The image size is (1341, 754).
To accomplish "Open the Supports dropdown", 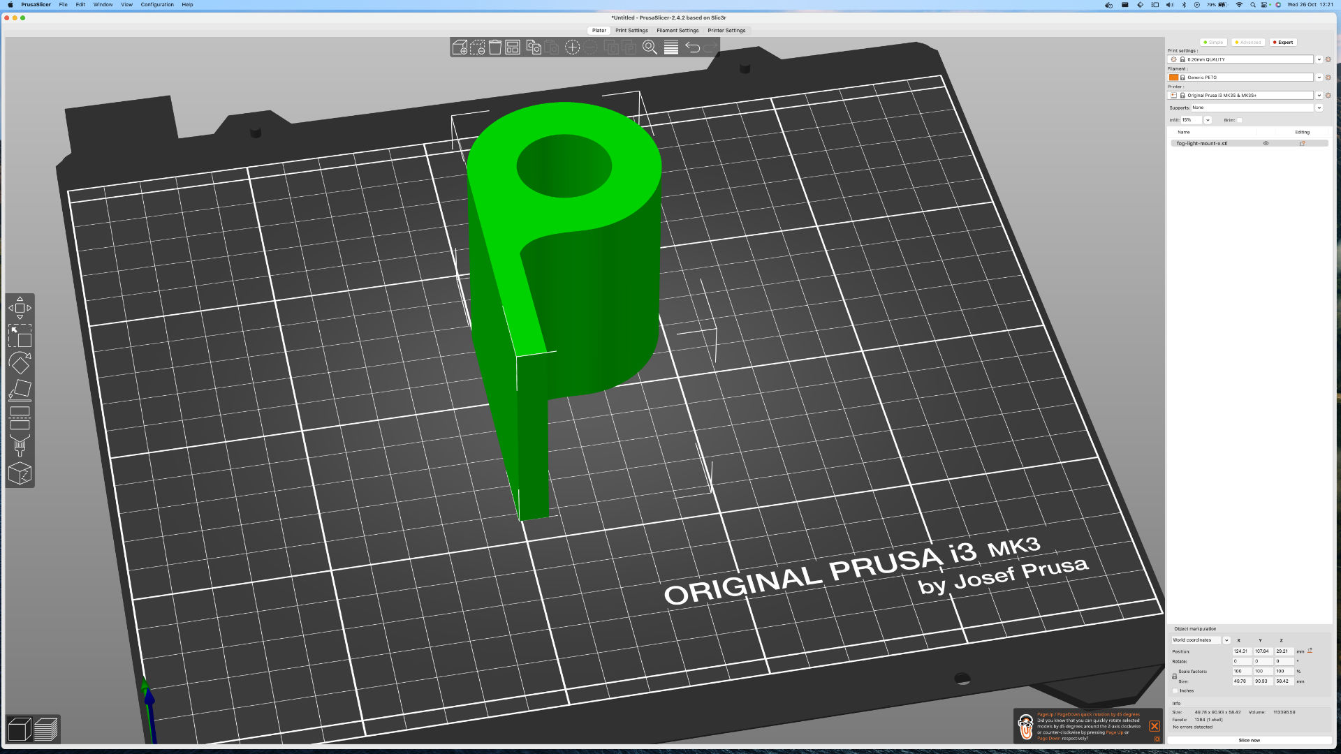I will tap(1319, 108).
